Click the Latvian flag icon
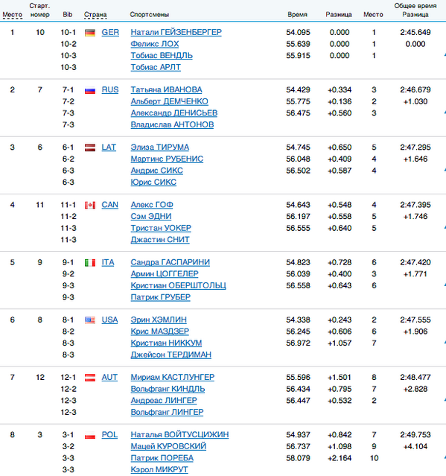The image size is (446, 476). (x=90, y=147)
